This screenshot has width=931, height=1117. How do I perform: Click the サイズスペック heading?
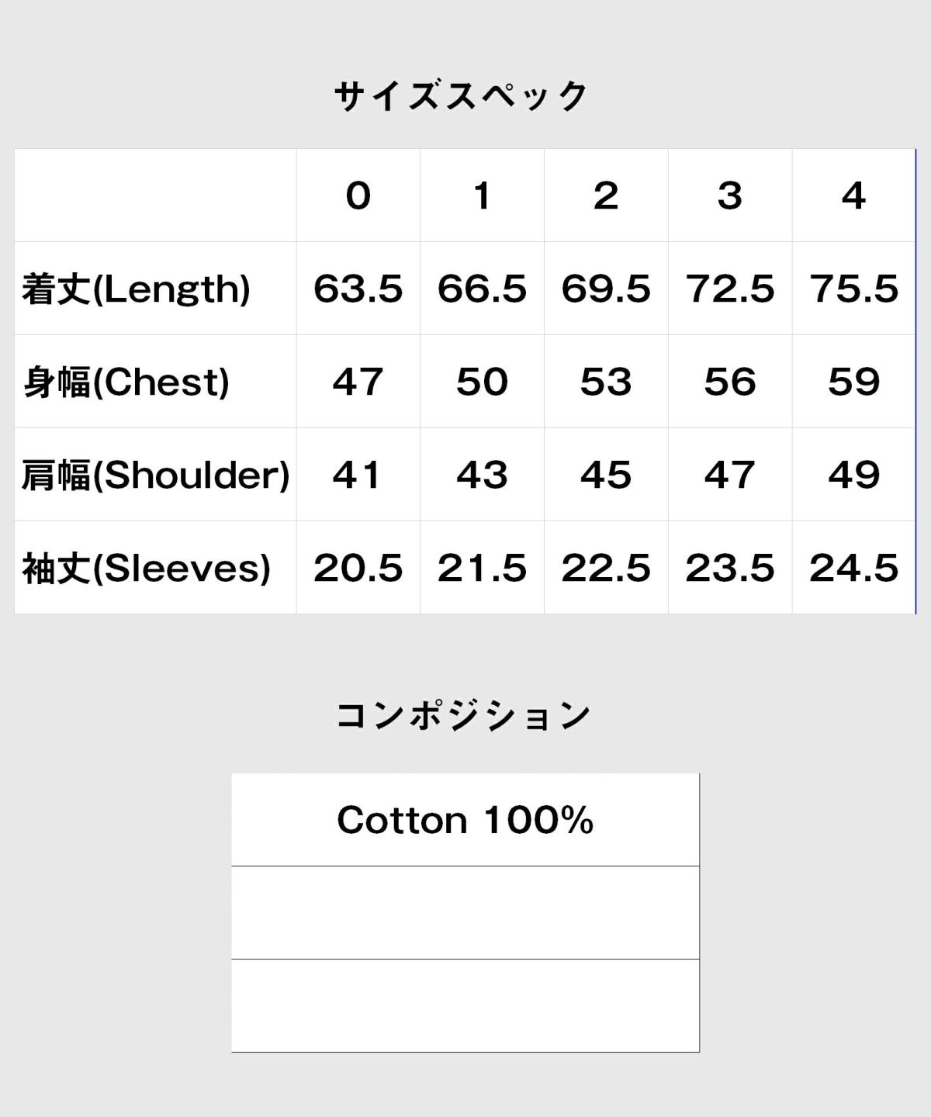click(x=462, y=97)
